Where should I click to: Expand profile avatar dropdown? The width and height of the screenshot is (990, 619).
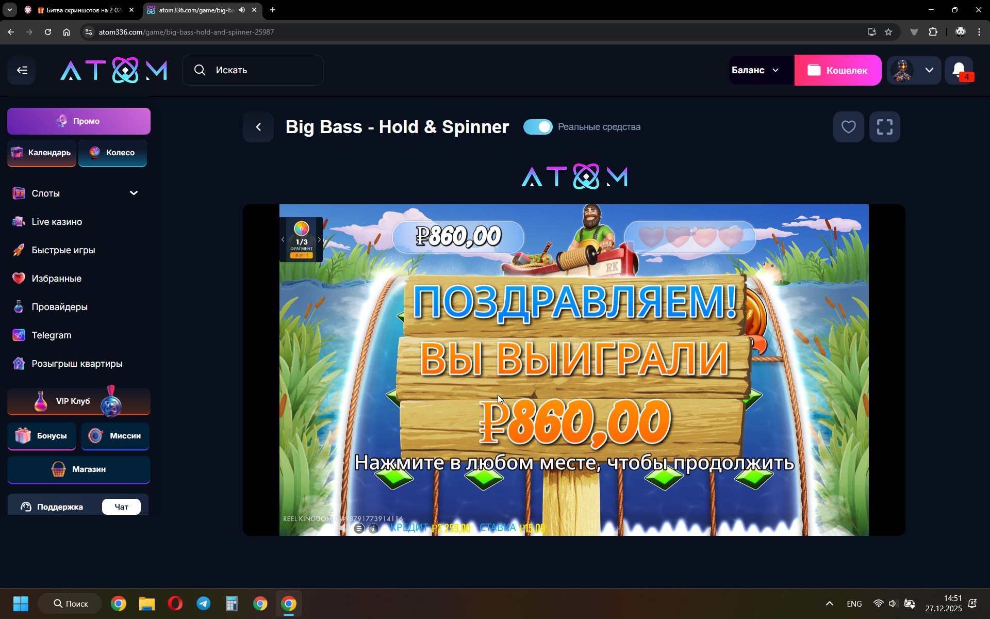[929, 70]
